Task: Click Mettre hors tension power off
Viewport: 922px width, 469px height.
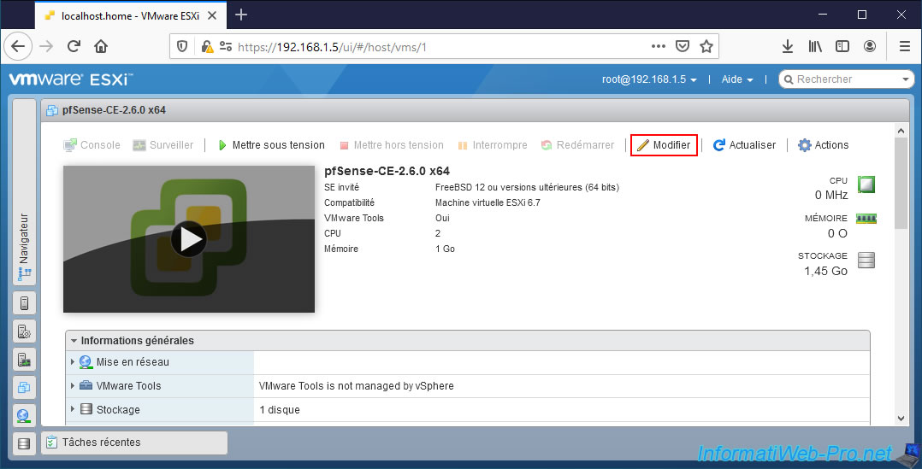Action: pos(392,145)
